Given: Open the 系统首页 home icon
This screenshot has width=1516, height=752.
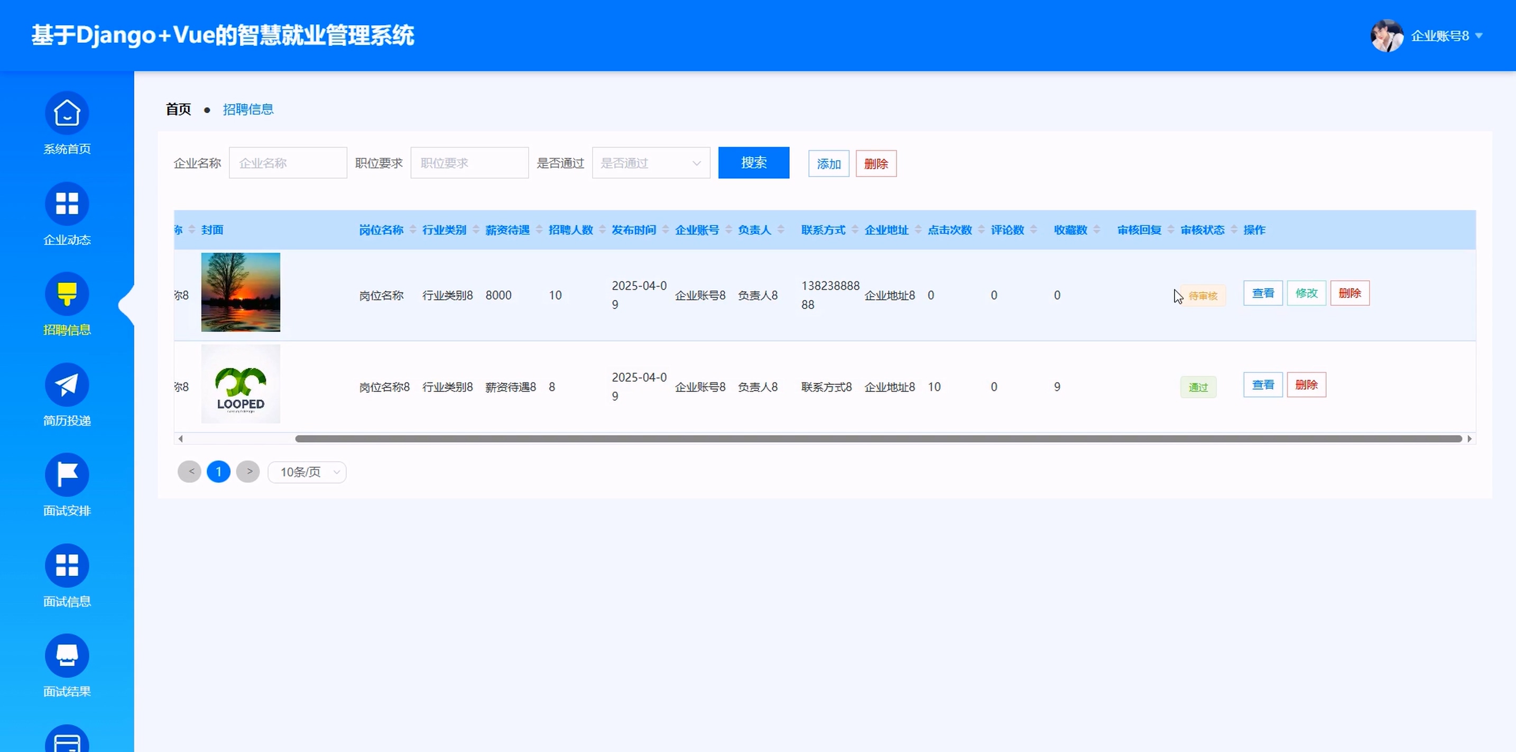Looking at the screenshot, I should 67,113.
